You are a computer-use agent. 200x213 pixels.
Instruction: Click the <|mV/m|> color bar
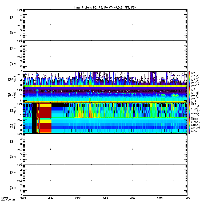click(189, 110)
